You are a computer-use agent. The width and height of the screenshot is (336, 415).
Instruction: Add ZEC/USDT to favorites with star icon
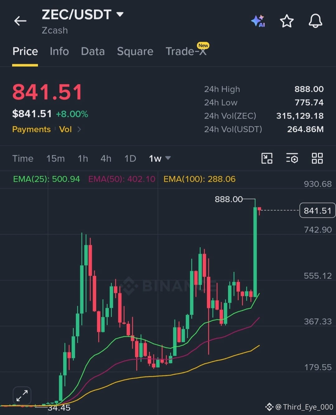click(x=287, y=21)
